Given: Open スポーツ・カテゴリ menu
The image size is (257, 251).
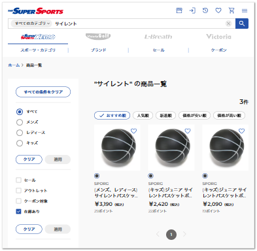Looking at the screenshot, I should click(x=38, y=50).
